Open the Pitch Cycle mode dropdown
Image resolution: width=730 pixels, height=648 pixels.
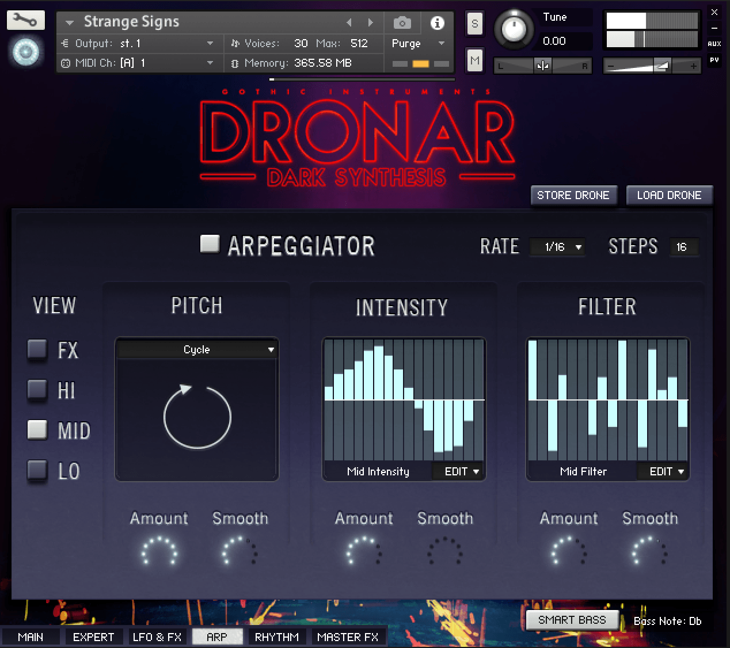(x=197, y=349)
